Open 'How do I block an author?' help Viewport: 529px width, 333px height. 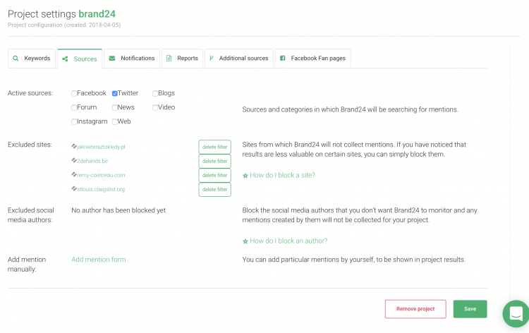pyautogui.click(x=288, y=241)
